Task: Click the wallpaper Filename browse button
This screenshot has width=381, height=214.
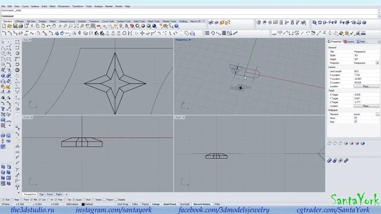Action: pos(377,114)
